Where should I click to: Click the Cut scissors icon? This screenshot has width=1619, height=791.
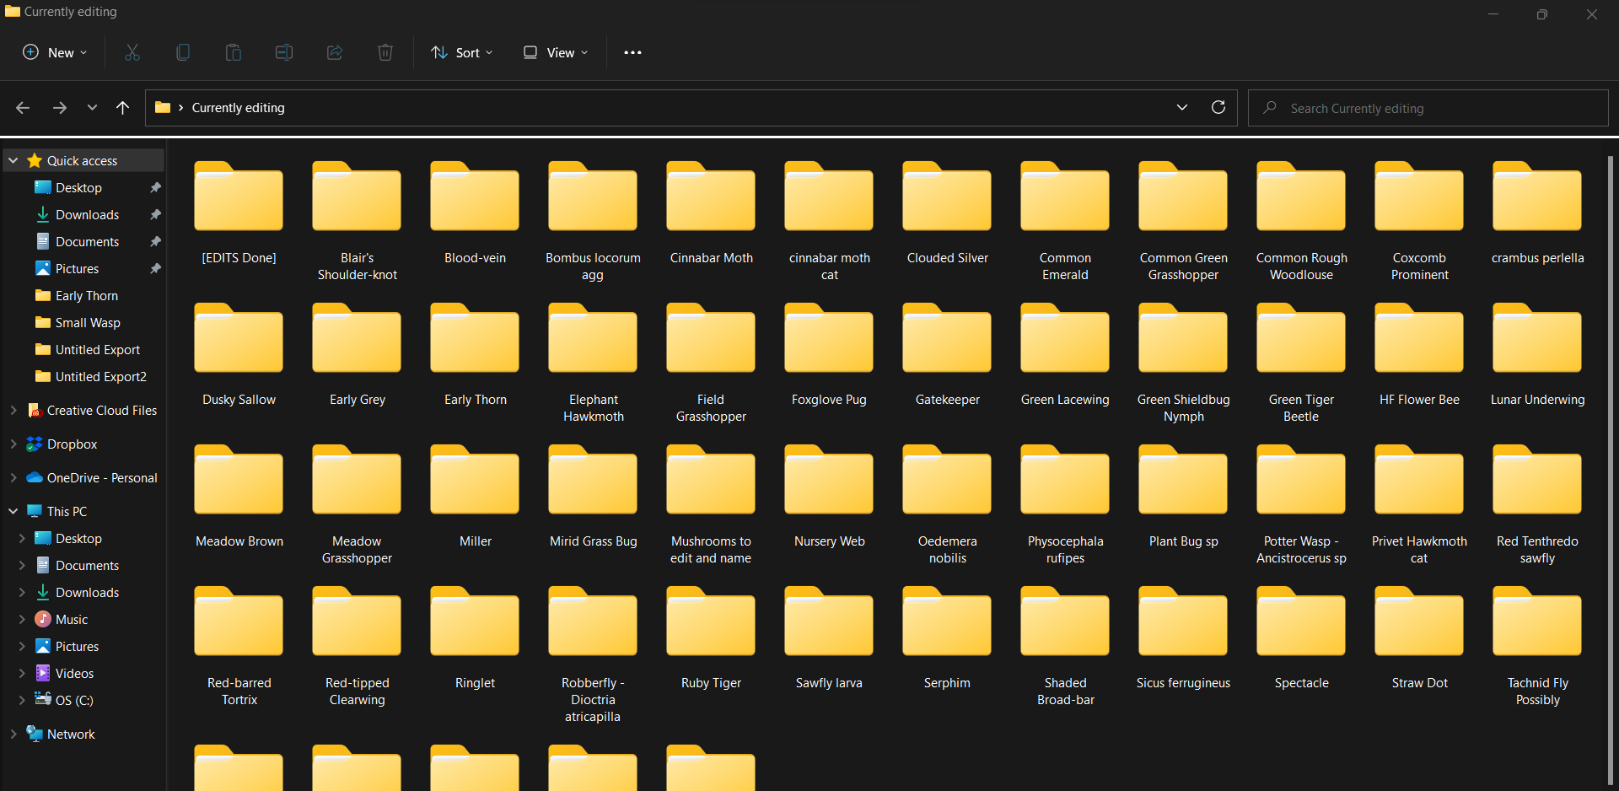(132, 52)
